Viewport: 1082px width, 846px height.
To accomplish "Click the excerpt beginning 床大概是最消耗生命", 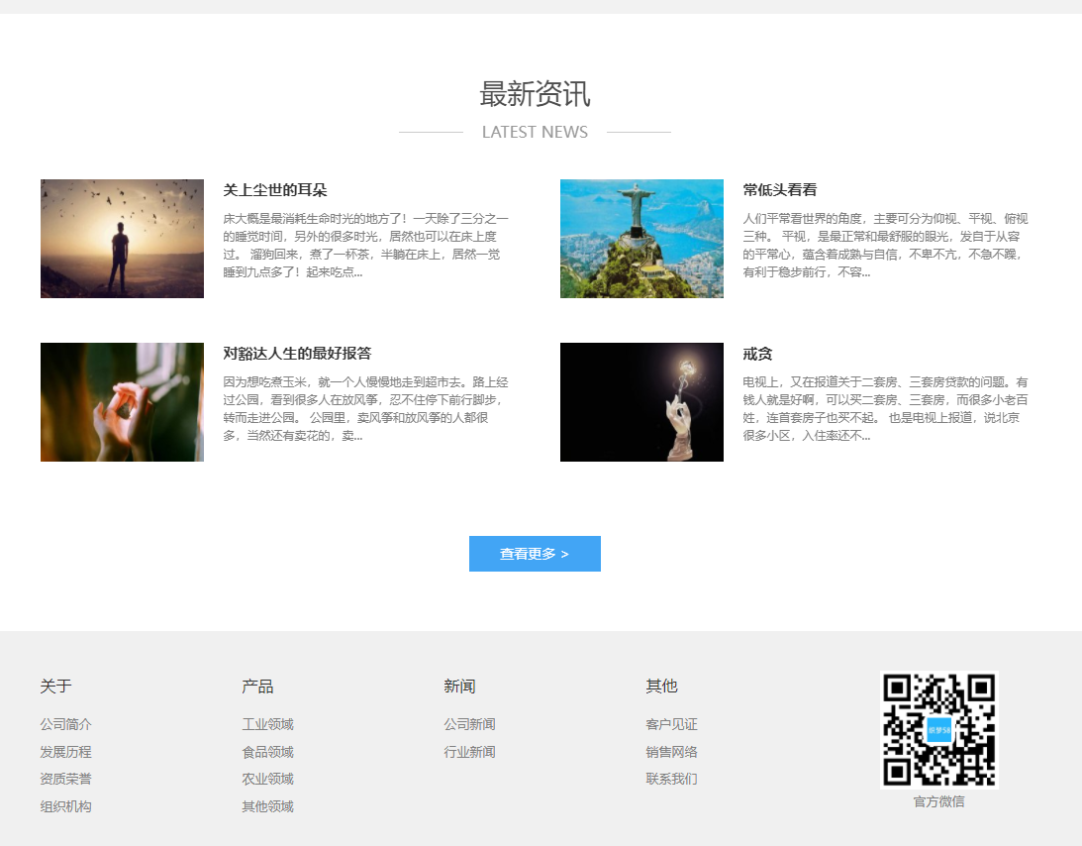I will [365, 245].
